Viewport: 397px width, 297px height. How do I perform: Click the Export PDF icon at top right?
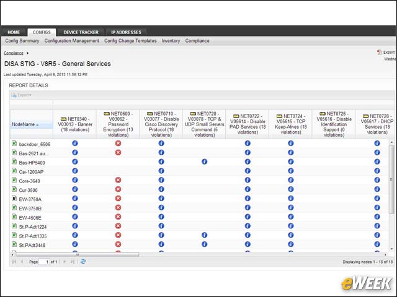coord(379,52)
